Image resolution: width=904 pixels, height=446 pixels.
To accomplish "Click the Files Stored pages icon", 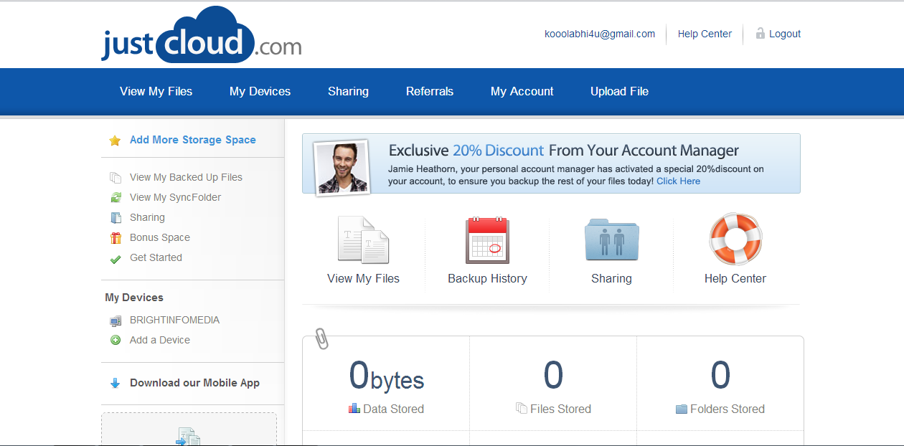I will pyautogui.click(x=522, y=409).
